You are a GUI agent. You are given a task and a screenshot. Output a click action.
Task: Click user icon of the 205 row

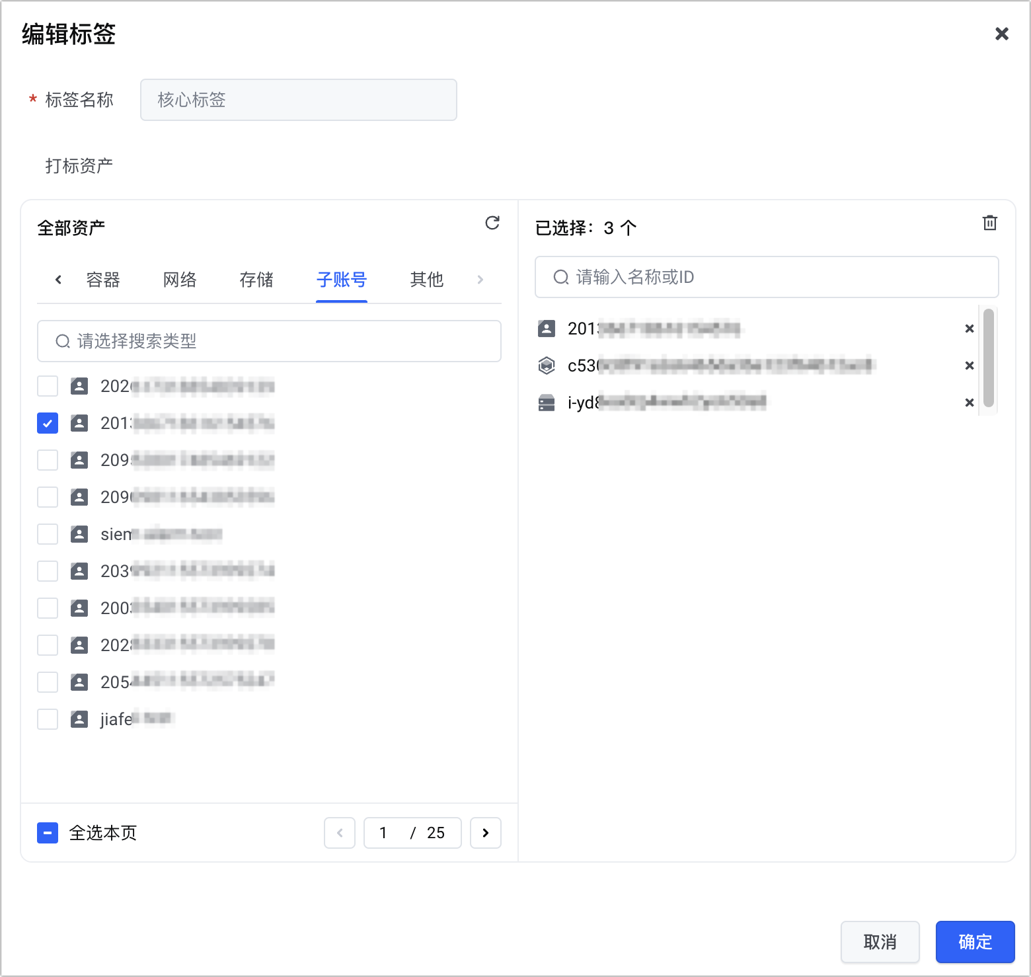[79, 682]
